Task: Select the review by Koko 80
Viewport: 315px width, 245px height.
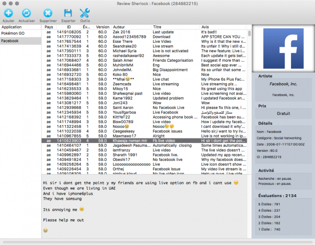Action: point(144,75)
